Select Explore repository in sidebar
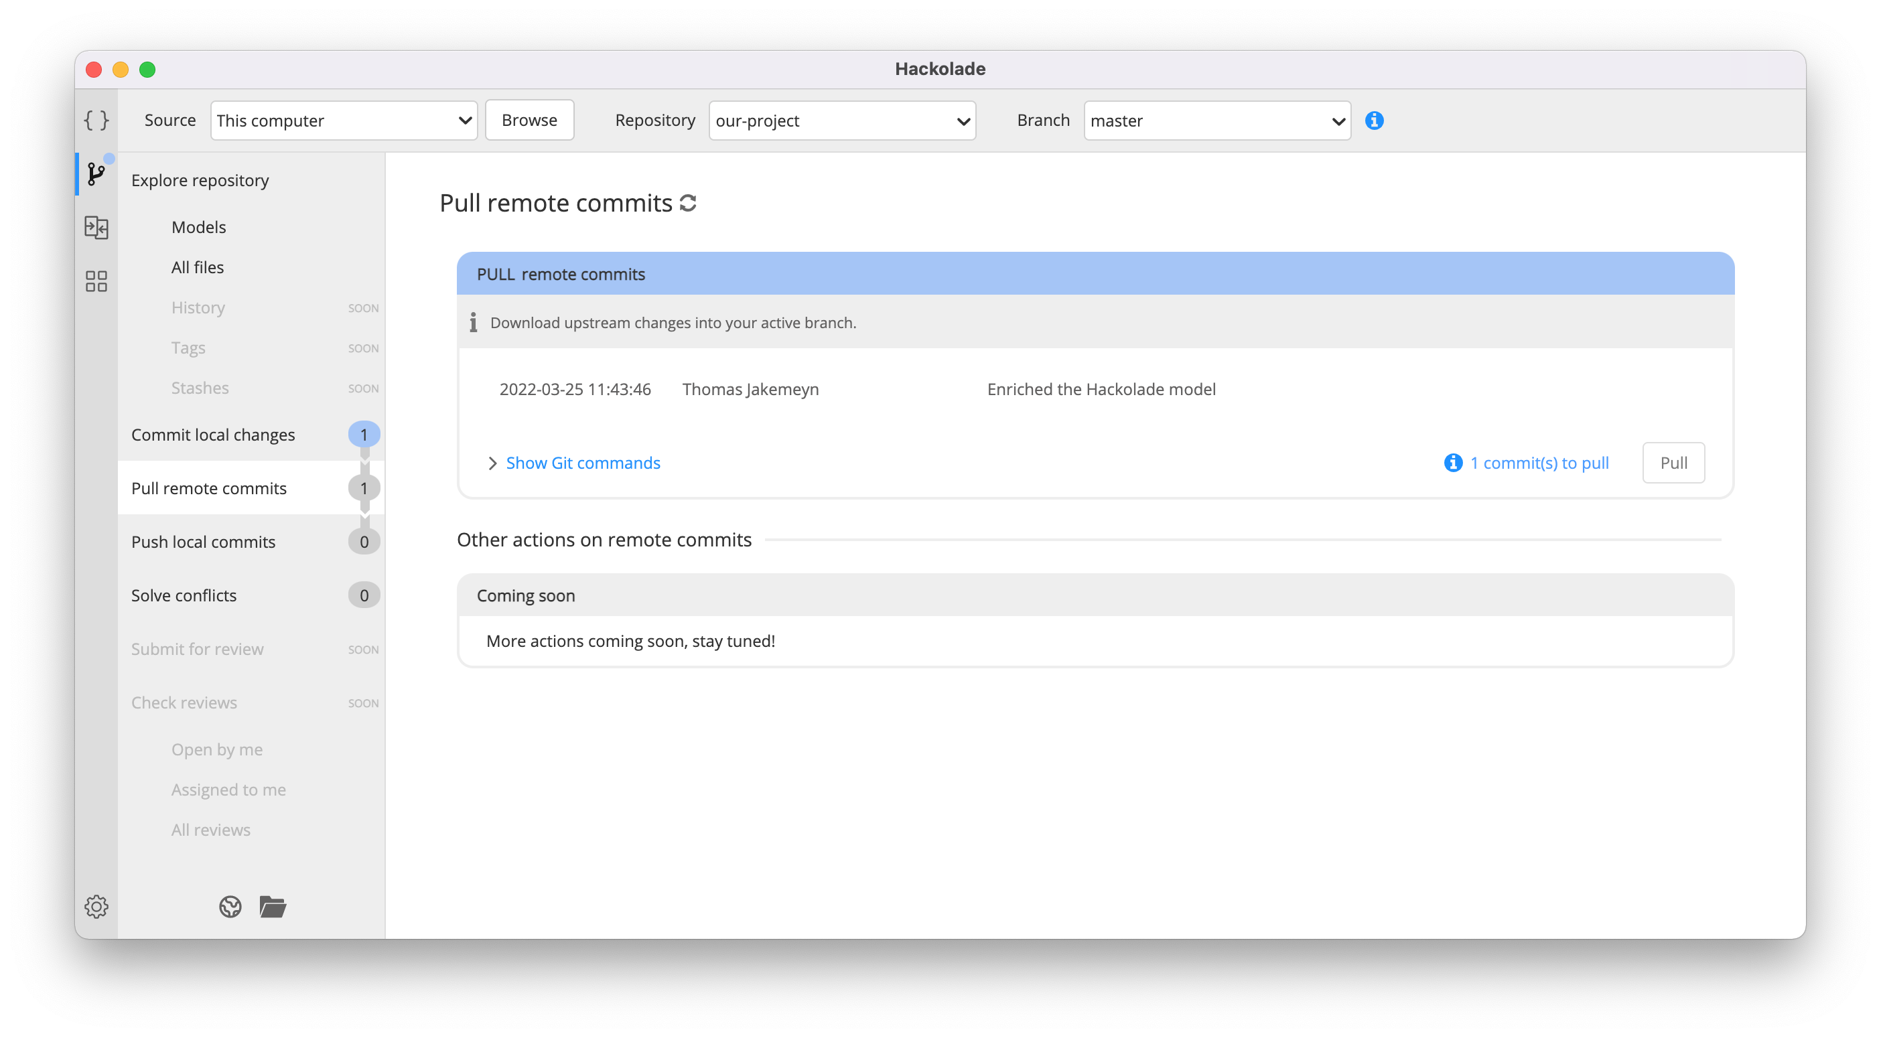Image resolution: width=1881 pixels, height=1038 pixels. pos(200,180)
